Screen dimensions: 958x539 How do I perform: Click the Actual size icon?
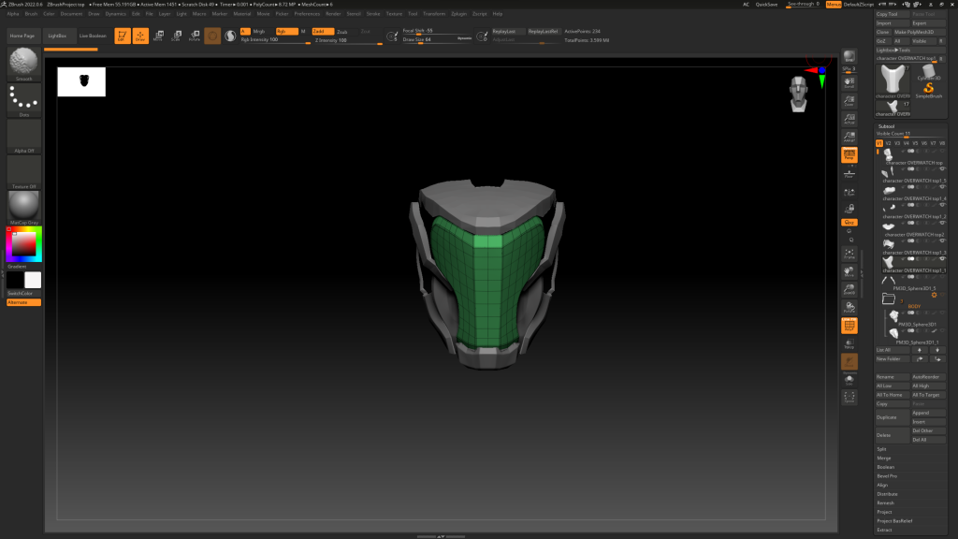click(849, 119)
